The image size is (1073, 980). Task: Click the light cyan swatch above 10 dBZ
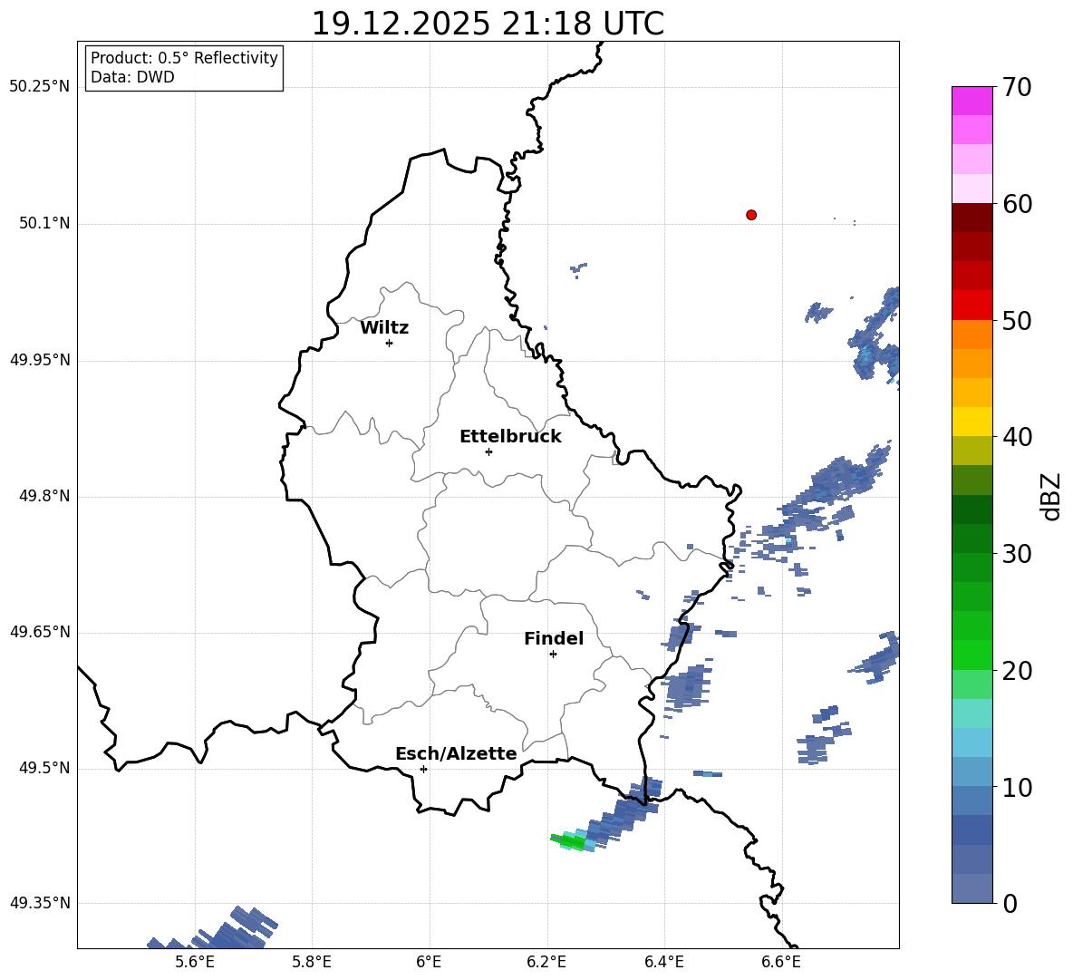coord(971,742)
